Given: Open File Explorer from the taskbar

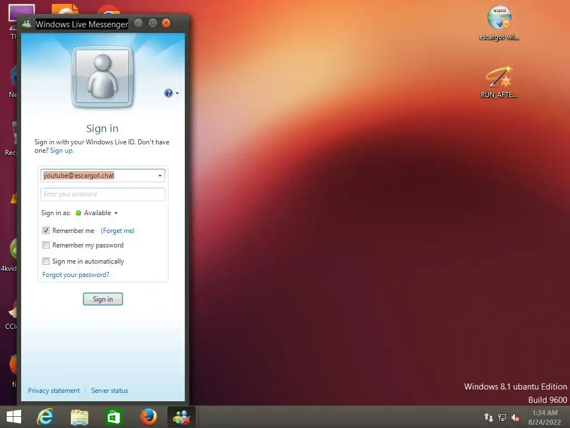Looking at the screenshot, I should pos(79,417).
